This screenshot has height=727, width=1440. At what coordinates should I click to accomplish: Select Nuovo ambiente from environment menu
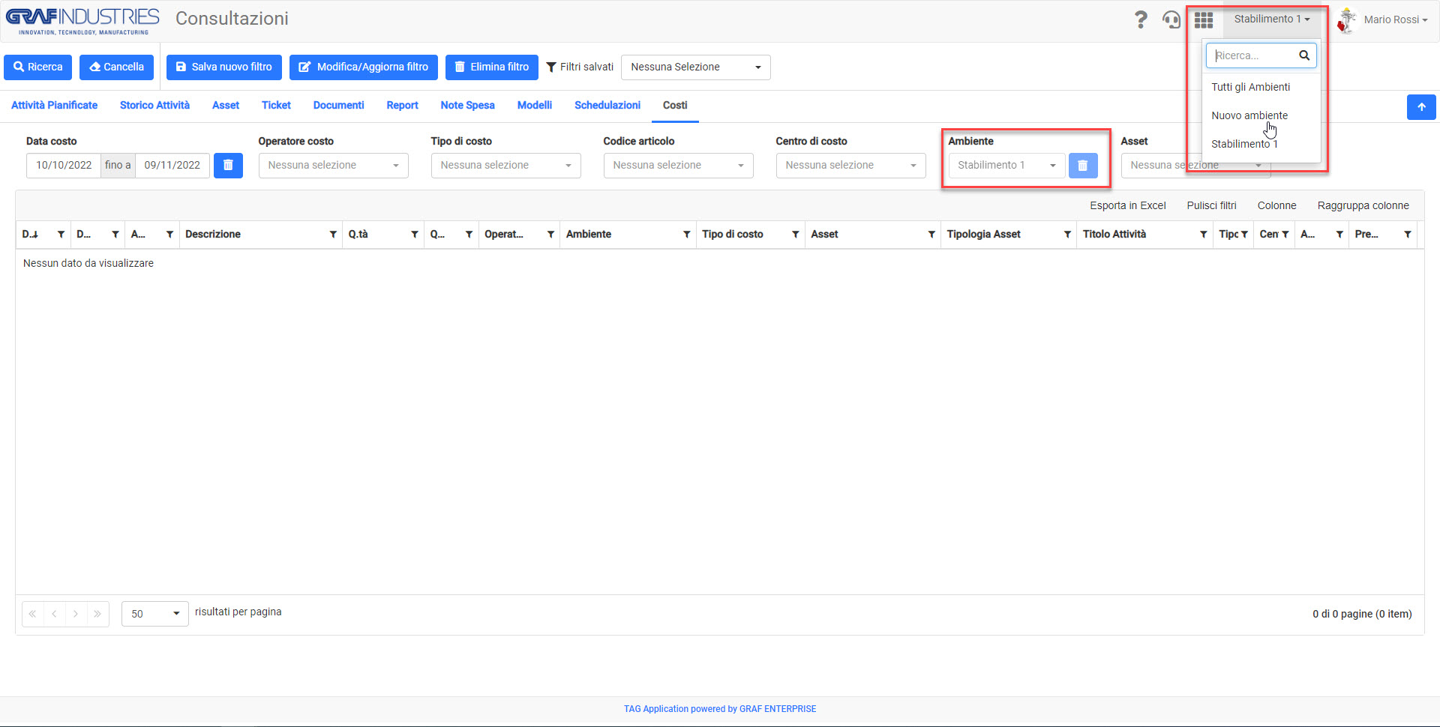pos(1249,115)
